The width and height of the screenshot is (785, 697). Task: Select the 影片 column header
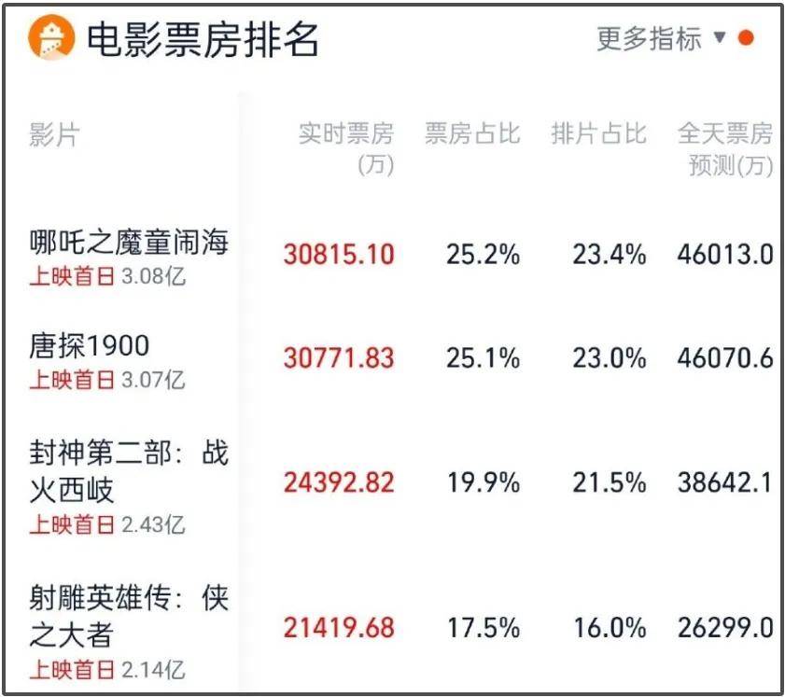pyautogui.click(x=54, y=134)
